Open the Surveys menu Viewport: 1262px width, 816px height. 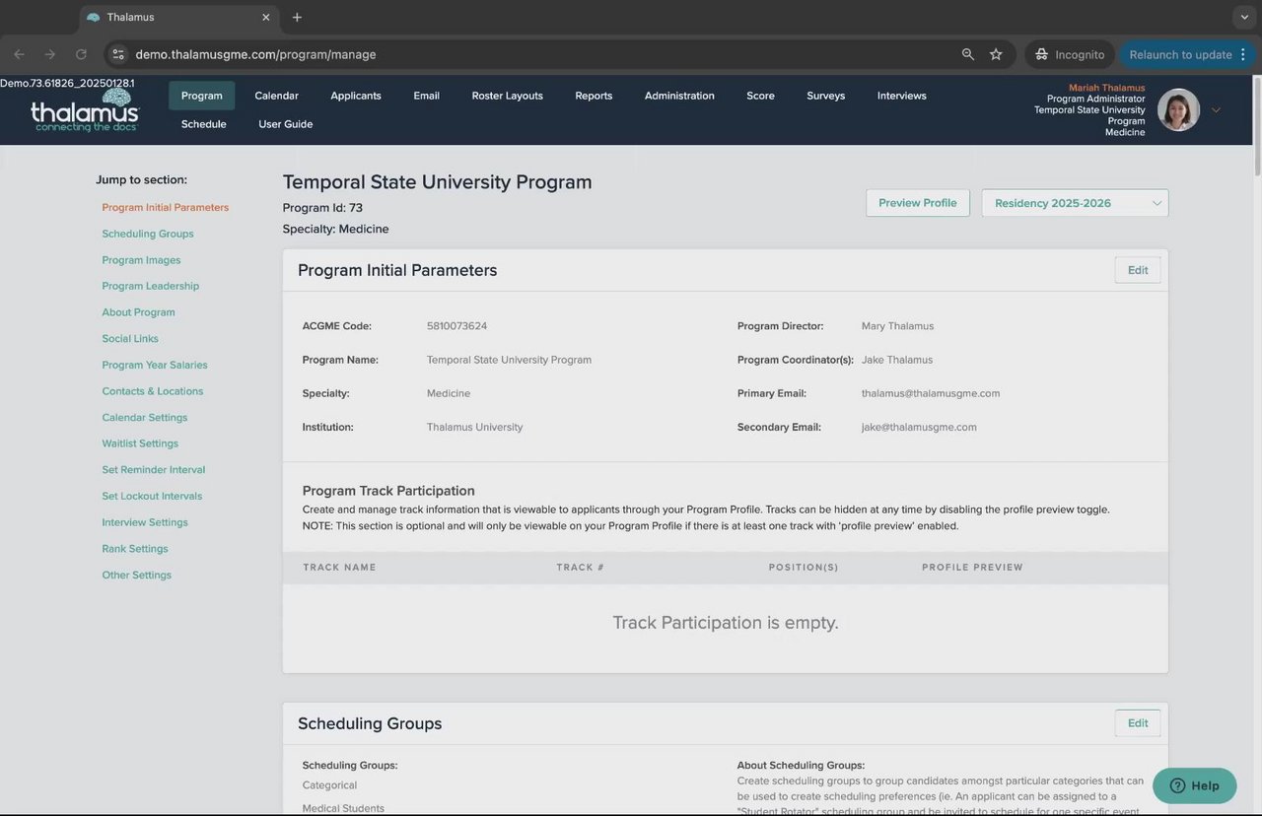point(825,96)
